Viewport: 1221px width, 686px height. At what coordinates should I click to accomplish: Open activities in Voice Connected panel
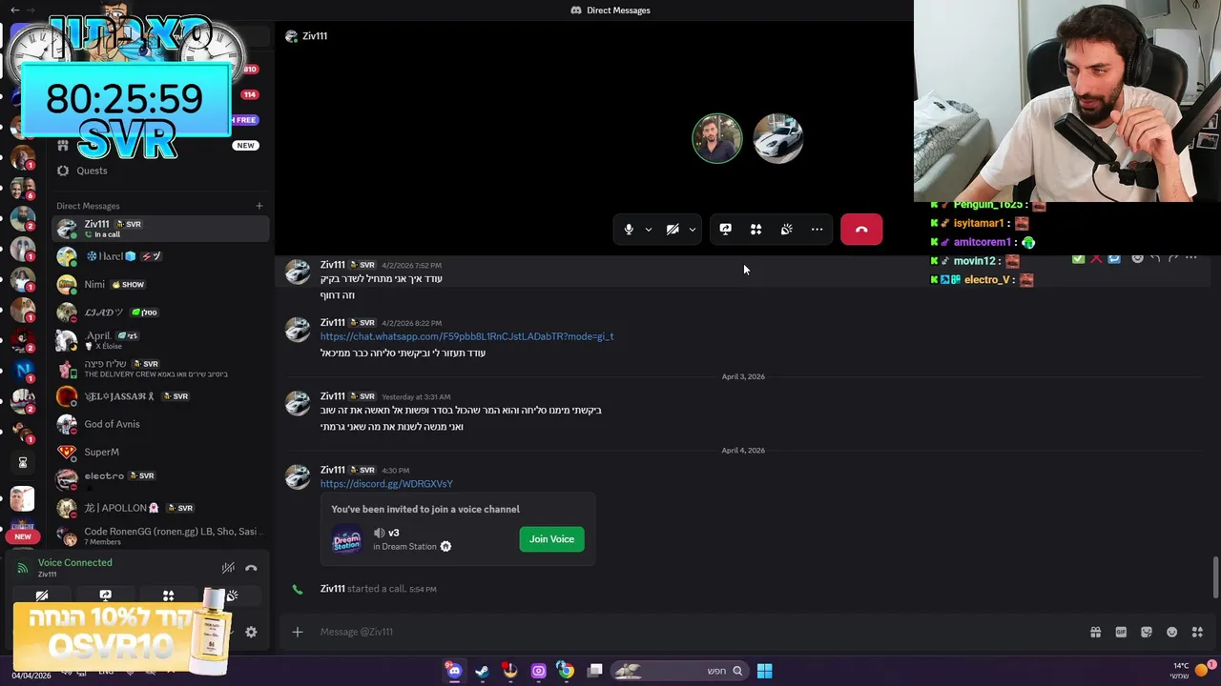tap(168, 595)
